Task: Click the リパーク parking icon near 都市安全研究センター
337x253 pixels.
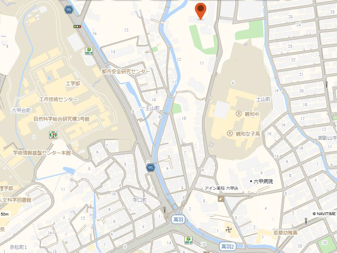Action: (89, 51)
